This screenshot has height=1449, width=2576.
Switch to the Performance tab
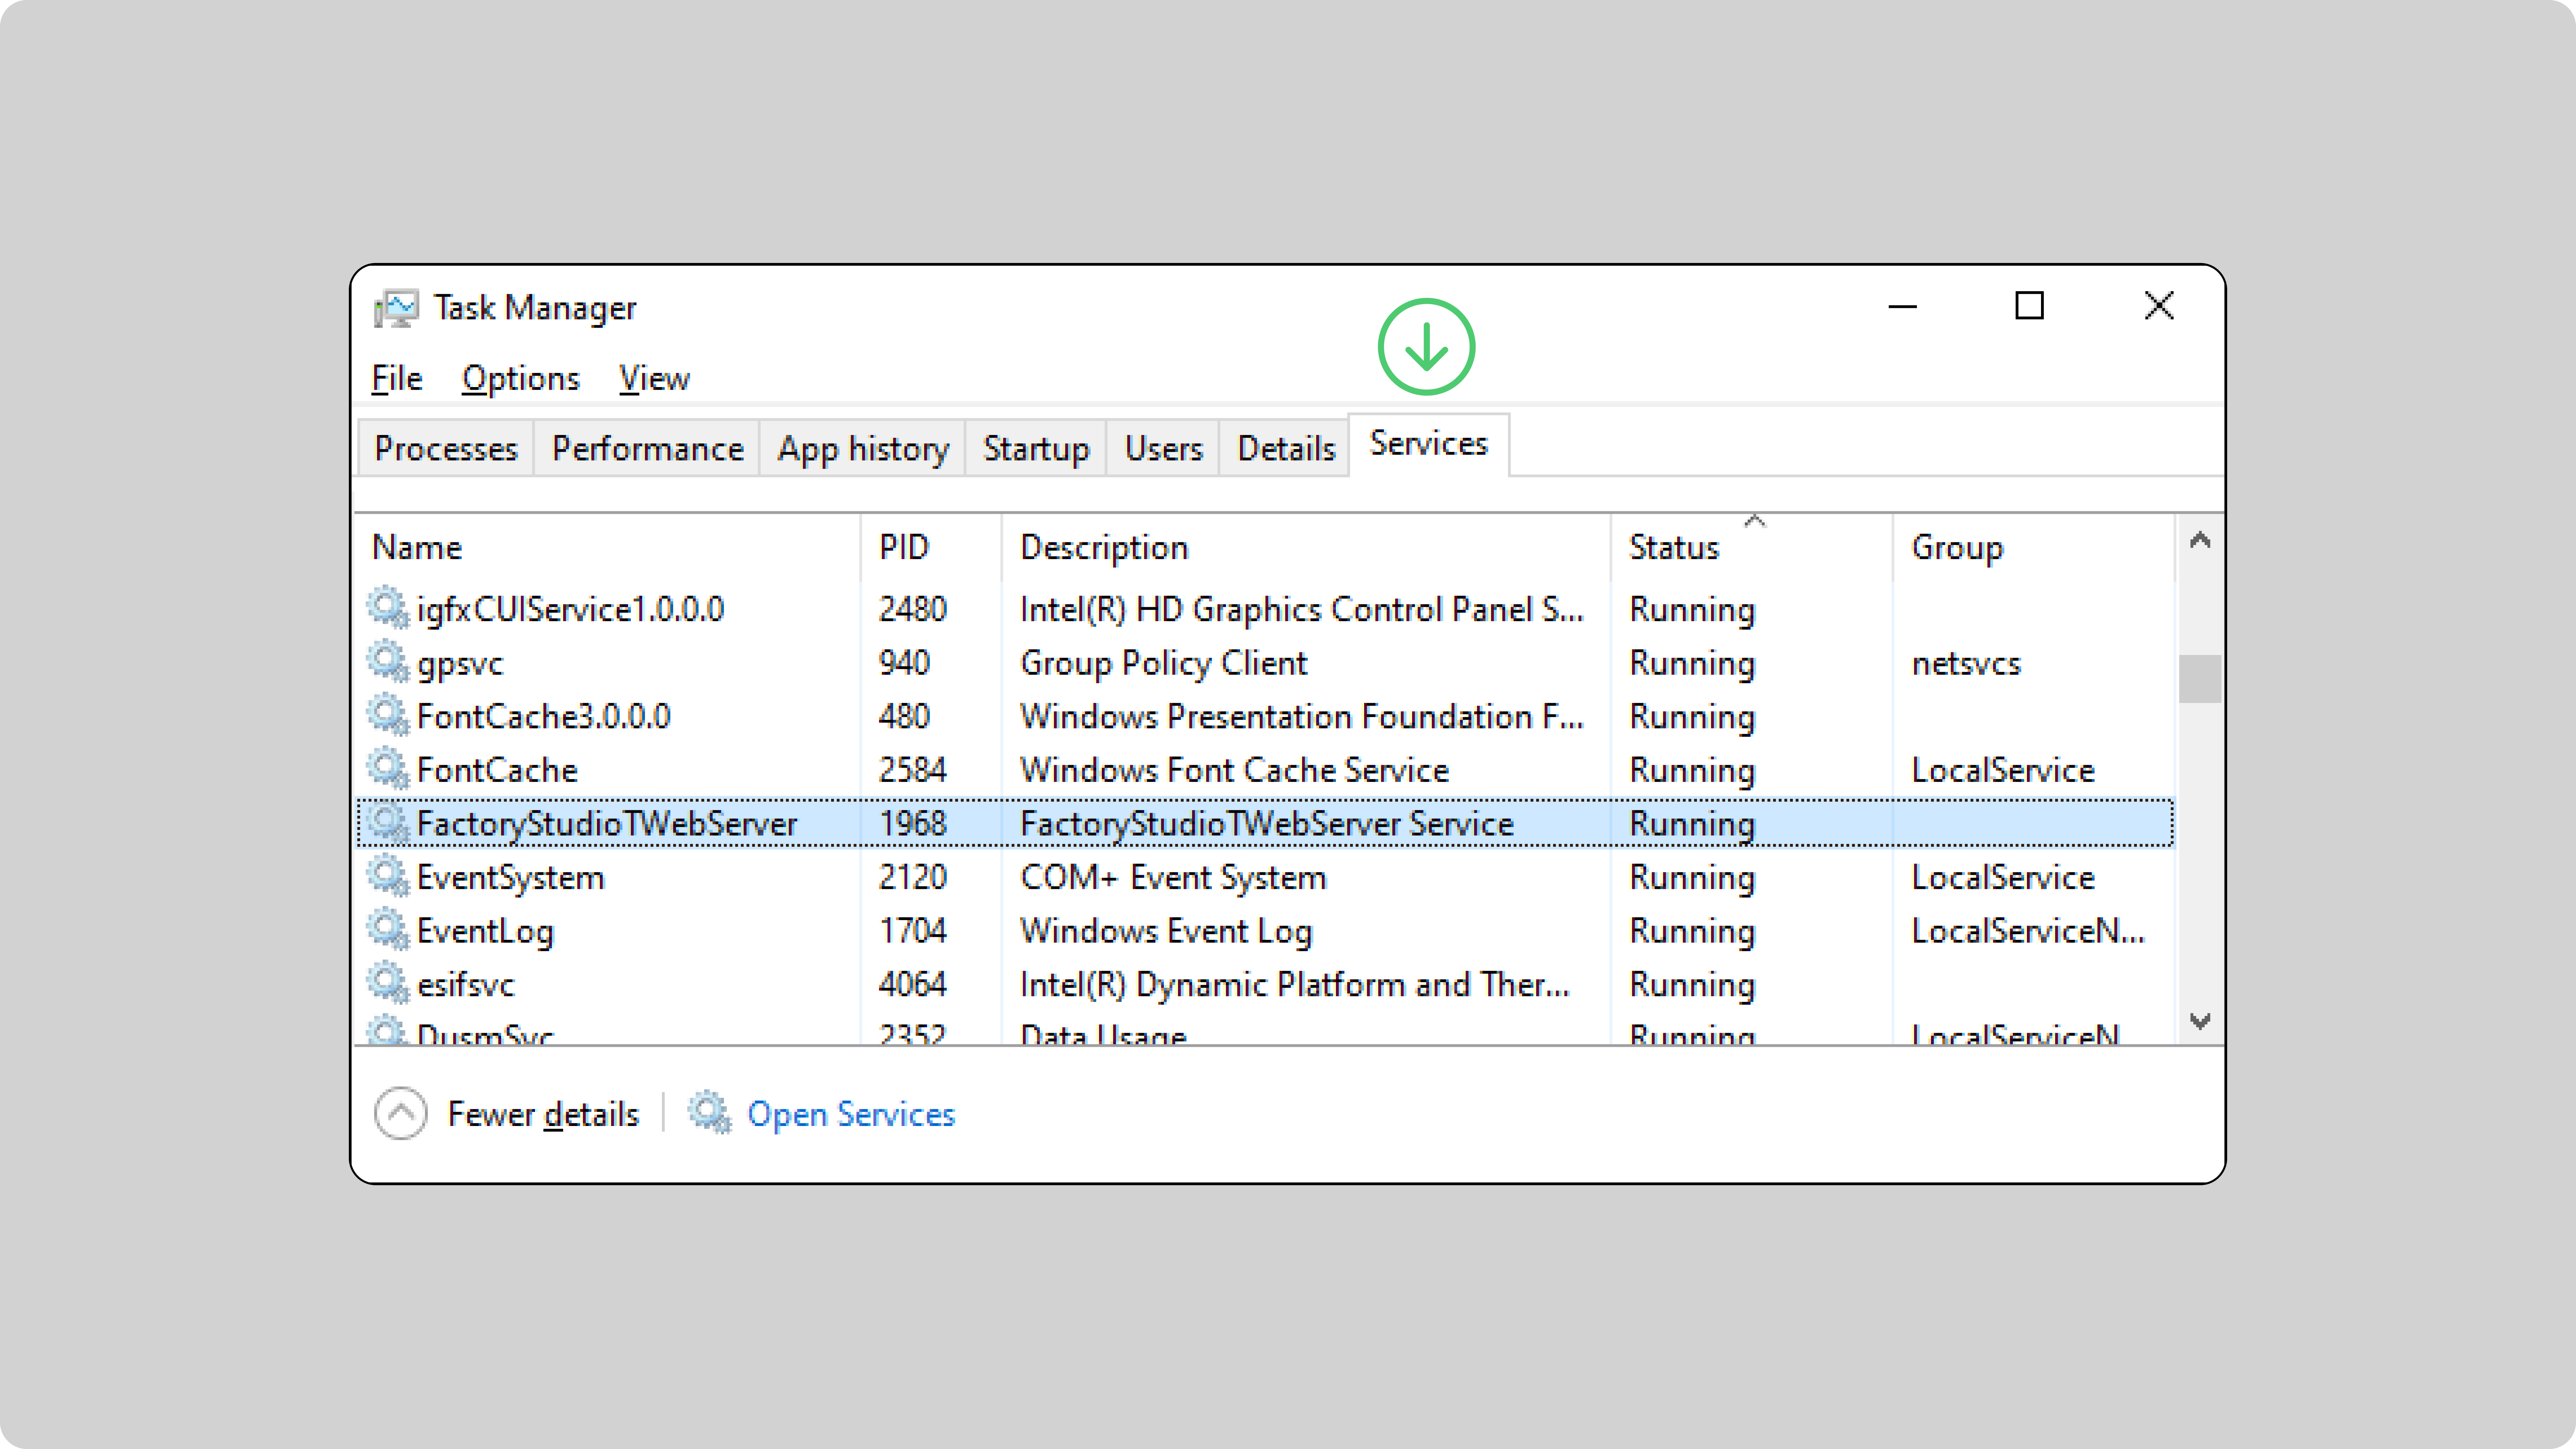pos(647,448)
